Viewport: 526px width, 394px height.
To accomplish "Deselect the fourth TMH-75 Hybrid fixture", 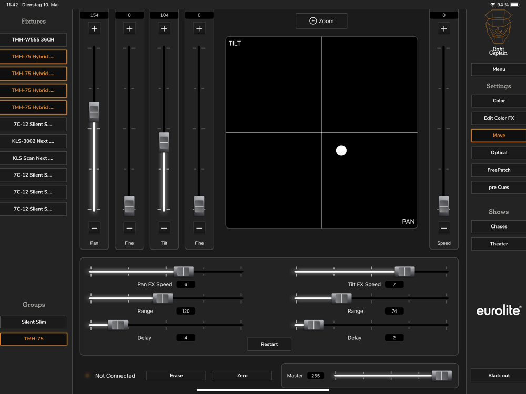I will 33,107.
